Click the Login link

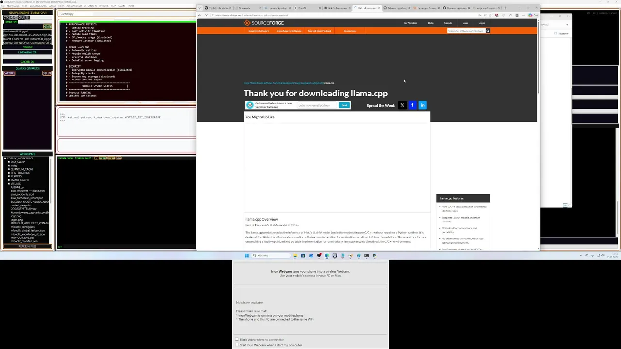pyautogui.click(x=482, y=23)
